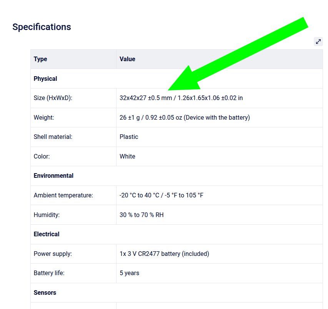Select the Environmental section row
The height and width of the screenshot is (309, 328).
(176, 176)
